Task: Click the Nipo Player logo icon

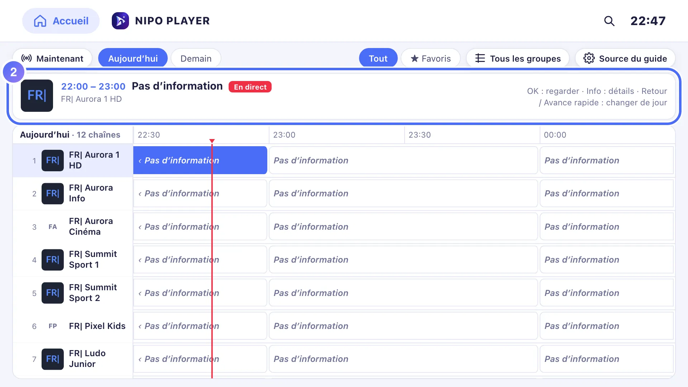Action: point(120,21)
